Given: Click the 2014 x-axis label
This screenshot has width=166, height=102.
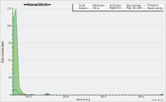Looking at the screenshot, I should pyautogui.click(x=66, y=97).
